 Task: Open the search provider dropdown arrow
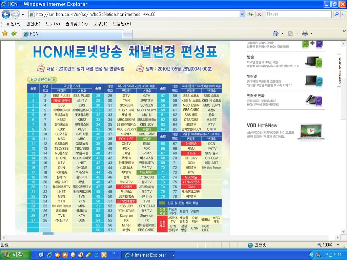[x=343, y=14]
